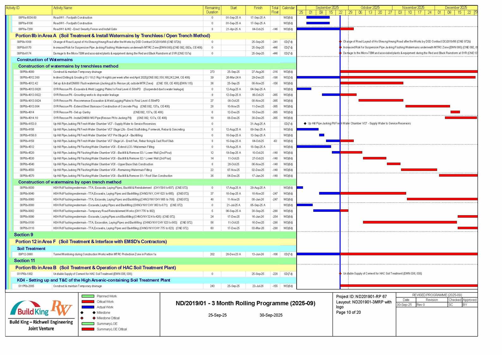This screenshot has height=355, width=502.
Task: Click the Page 10 of 20 text
Action: click(348, 312)
